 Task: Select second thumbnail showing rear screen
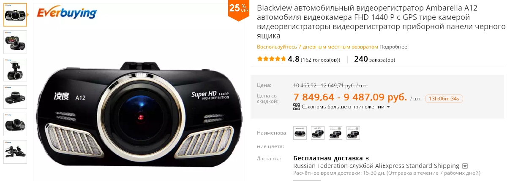coord(15,42)
